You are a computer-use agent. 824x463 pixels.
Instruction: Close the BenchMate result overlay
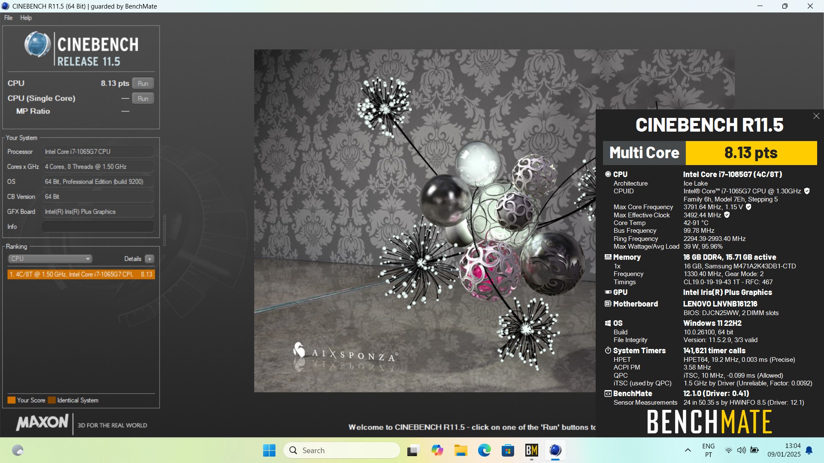pyautogui.click(x=816, y=116)
